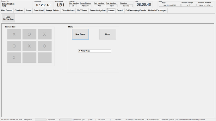Close the Tic Tac Toe menu
Screen dimensions: 216x121
pyautogui.click(x=108, y=34)
